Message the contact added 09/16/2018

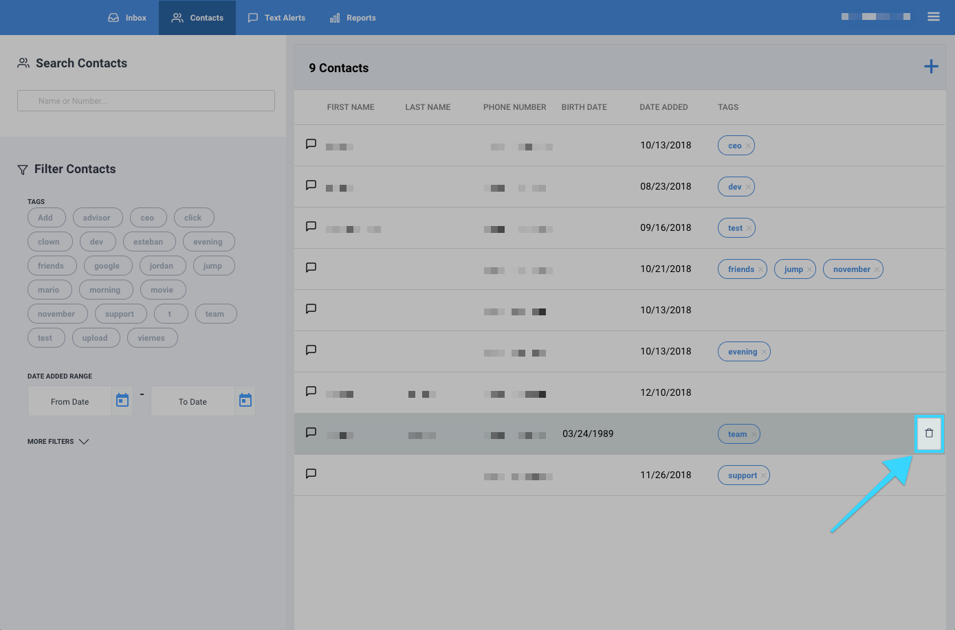[311, 226]
